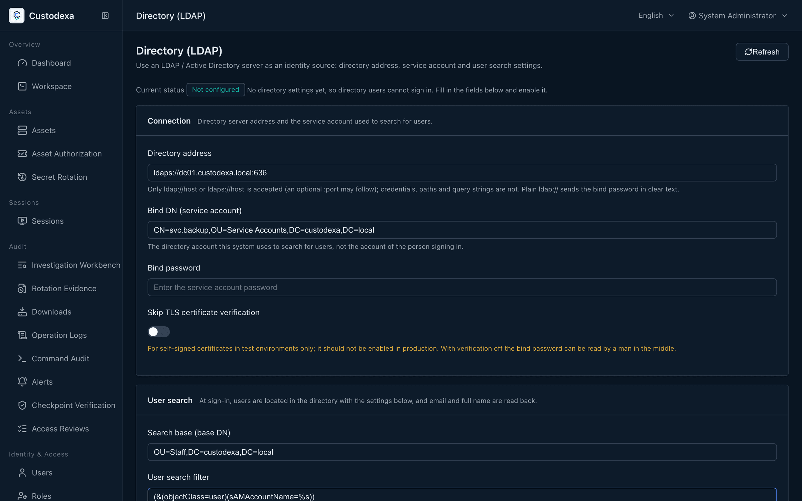Open the Investigation Workbench icon

[x=22, y=265]
